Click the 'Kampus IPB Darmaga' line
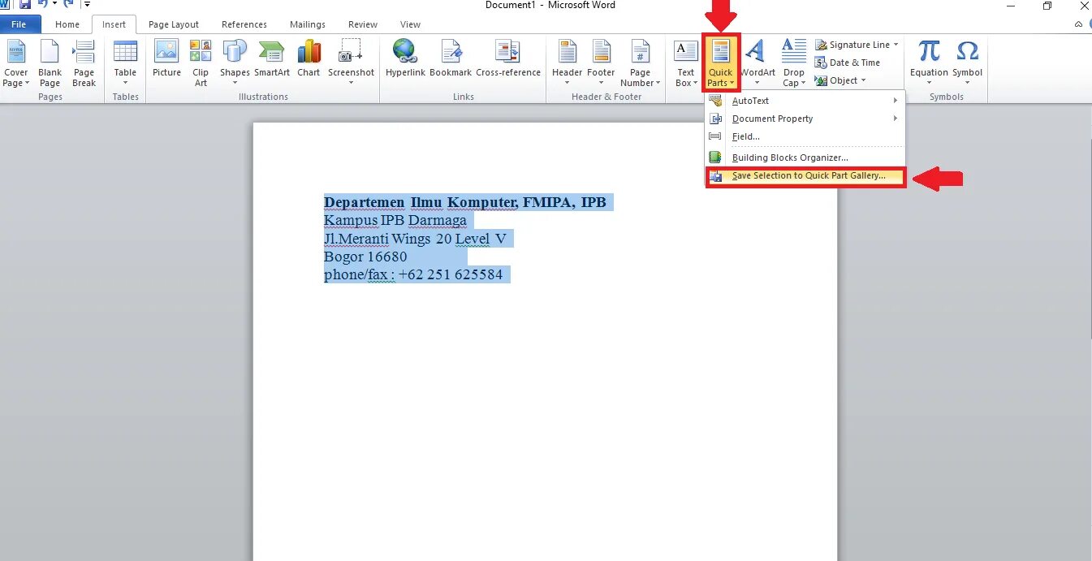Screen dimensions: 1092x561 [395, 220]
